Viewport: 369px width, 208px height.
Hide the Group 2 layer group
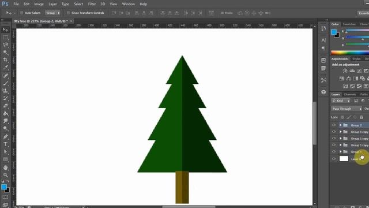pos(334,125)
